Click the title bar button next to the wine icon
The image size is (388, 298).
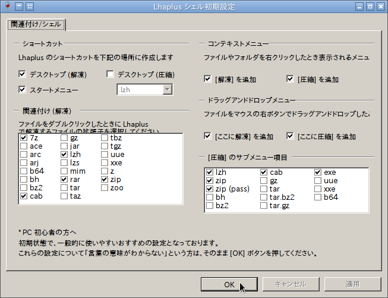tap(19, 7)
